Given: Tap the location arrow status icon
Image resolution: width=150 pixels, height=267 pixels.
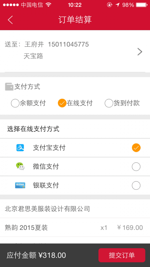Looking at the screenshot, I should pyautogui.click(x=117, y=5).
